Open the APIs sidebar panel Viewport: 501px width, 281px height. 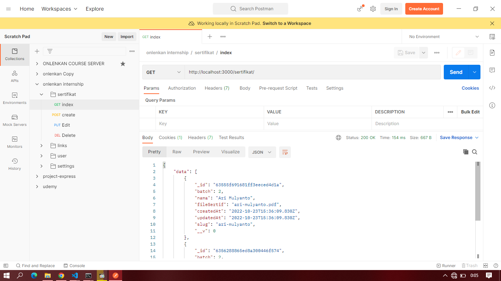point(15,76)
